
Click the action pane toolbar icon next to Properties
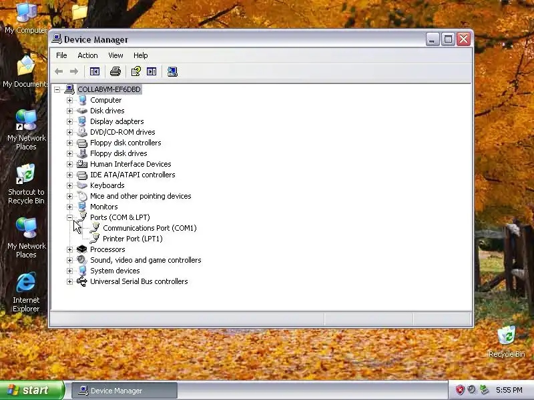click(152, 71)
